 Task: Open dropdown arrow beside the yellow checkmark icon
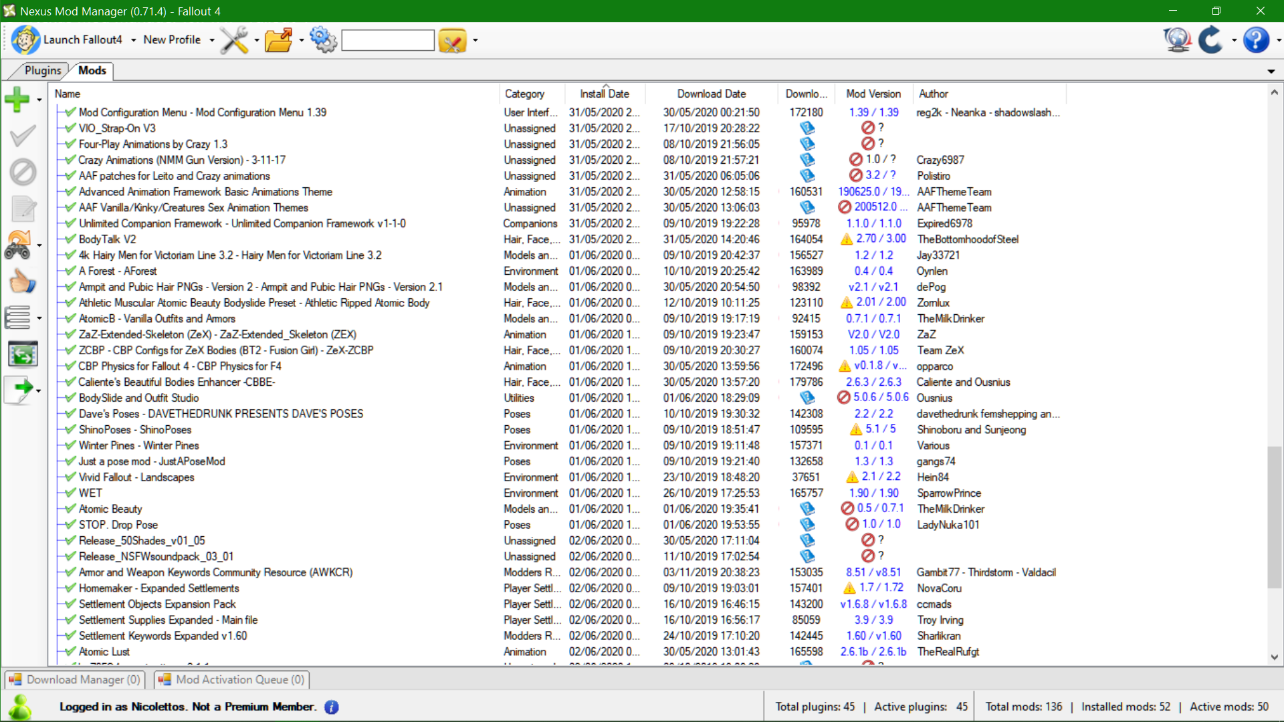point(475,41)
